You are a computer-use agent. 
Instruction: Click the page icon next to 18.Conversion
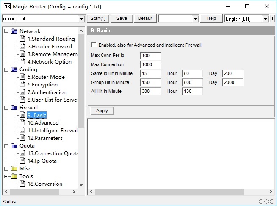pos(22,184)
